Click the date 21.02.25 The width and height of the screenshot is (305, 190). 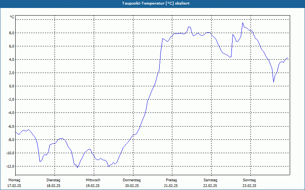(171, 186)
